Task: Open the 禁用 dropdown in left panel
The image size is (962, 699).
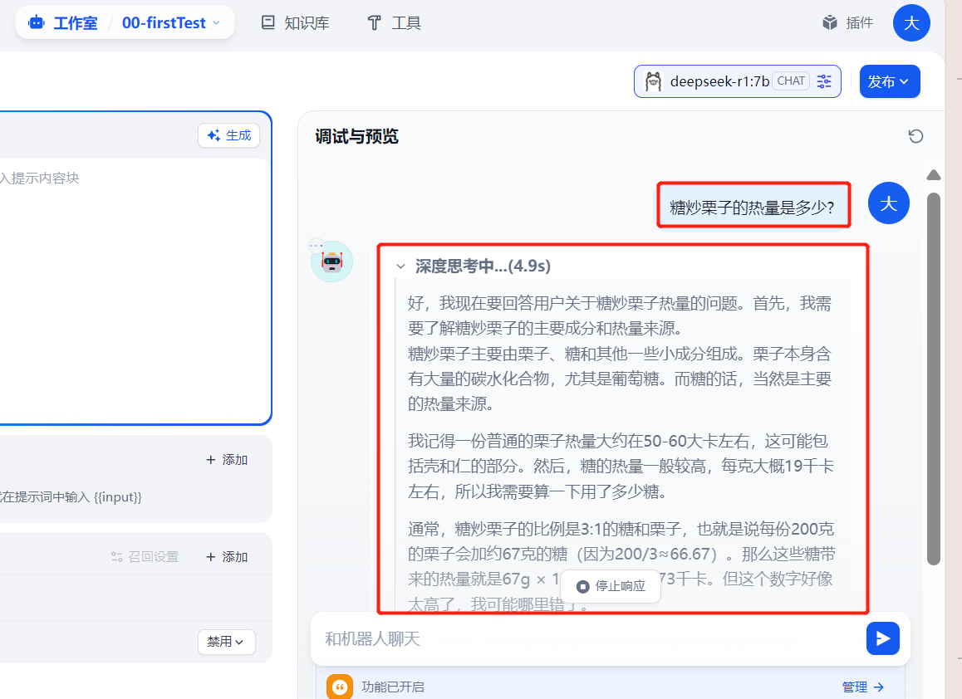Action: [226, 642]
